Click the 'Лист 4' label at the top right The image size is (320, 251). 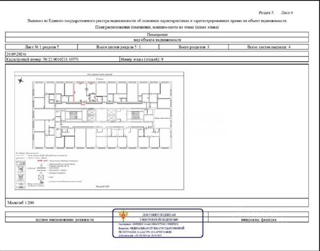click(287, 13)
